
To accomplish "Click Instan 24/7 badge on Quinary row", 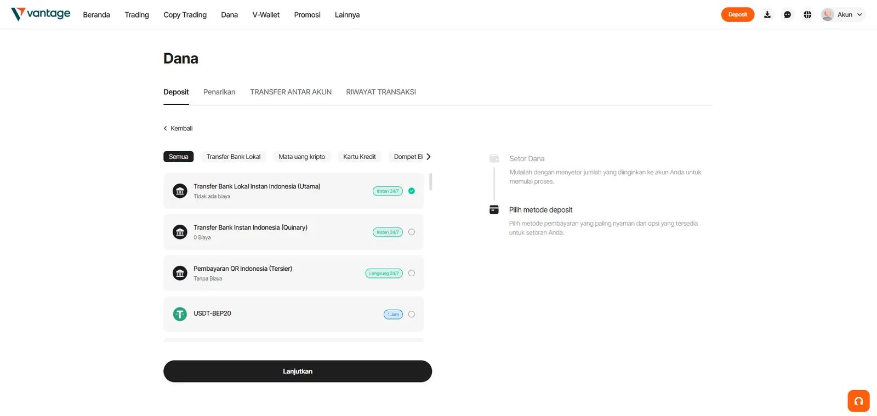I will (x=388, y=232).
